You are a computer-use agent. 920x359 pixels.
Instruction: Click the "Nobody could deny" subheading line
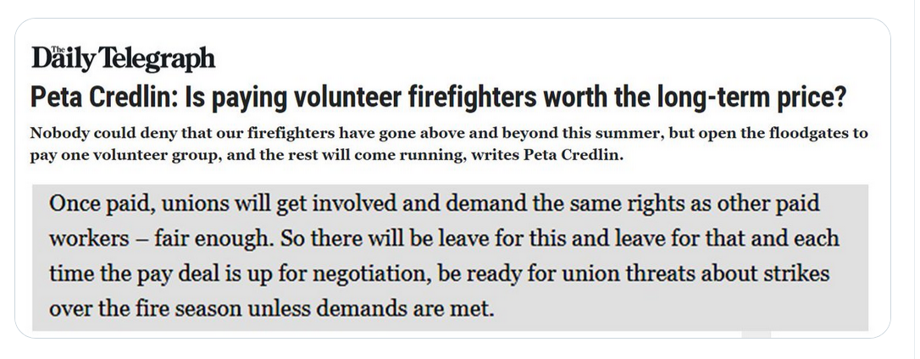click(449, 133)
